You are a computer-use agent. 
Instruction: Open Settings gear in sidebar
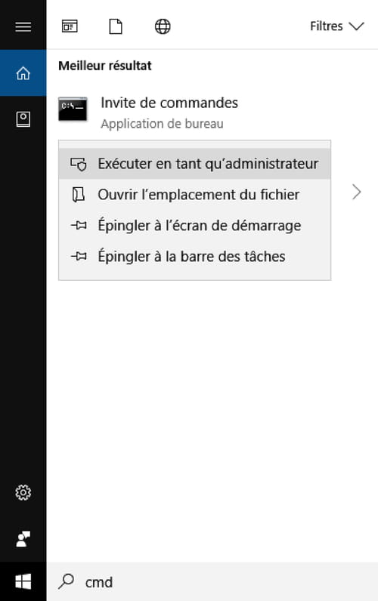tap(23, 492)
